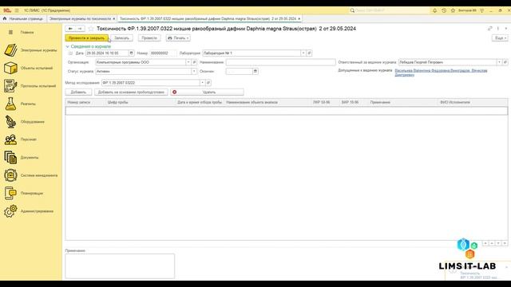Open Печать dropdown button
Image resolution: width=511 pixels, height=287 pixels.
click(x=178, y=38)
